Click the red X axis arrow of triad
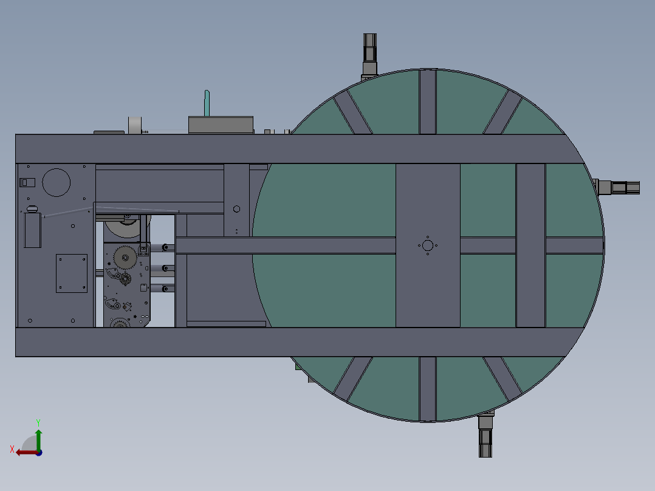Image resolution: width=655 pixels, height=491 pixels. click(26, 453)
